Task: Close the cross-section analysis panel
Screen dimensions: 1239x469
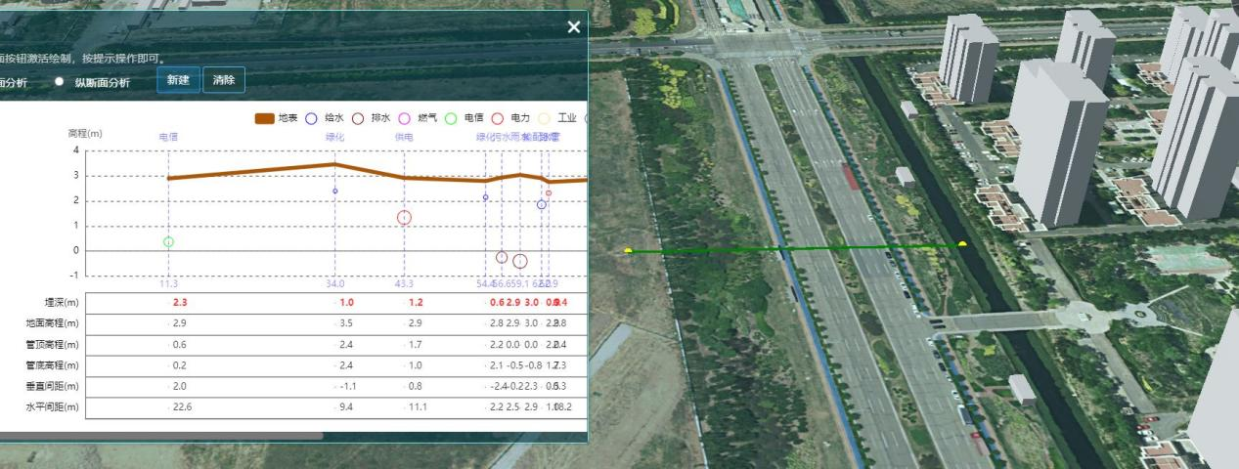Action: click(573, 27)
